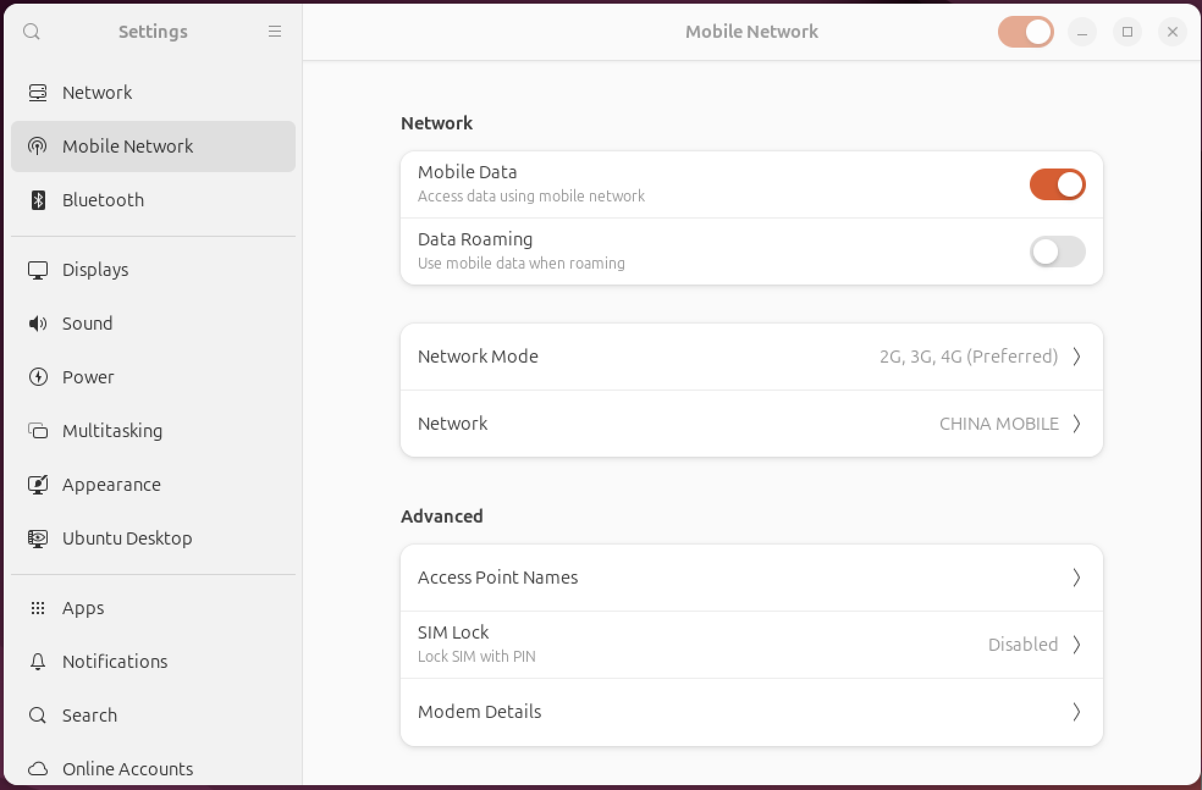This screenshot has height=790, width=1202.
Task: Go to Appearance settings panel
Action: [112, 484]
